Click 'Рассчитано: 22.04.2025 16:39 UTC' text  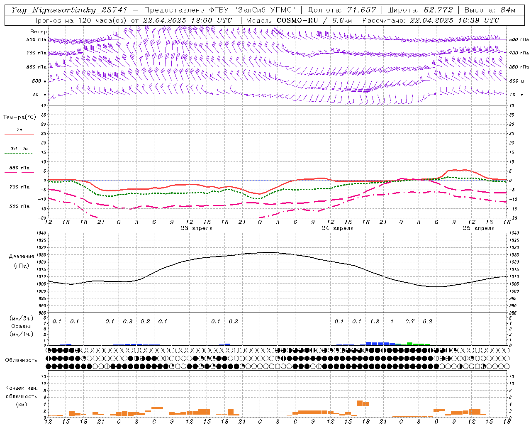pos(431,20)
